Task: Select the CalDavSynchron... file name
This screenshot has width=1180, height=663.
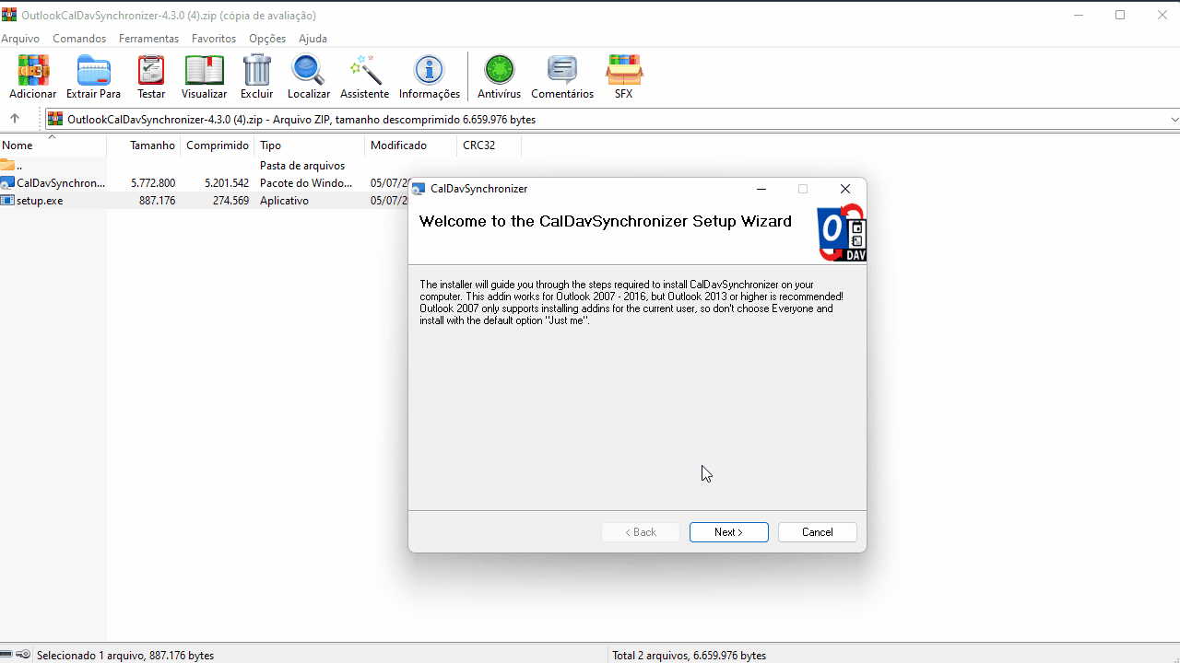Action: coord(61,183)
